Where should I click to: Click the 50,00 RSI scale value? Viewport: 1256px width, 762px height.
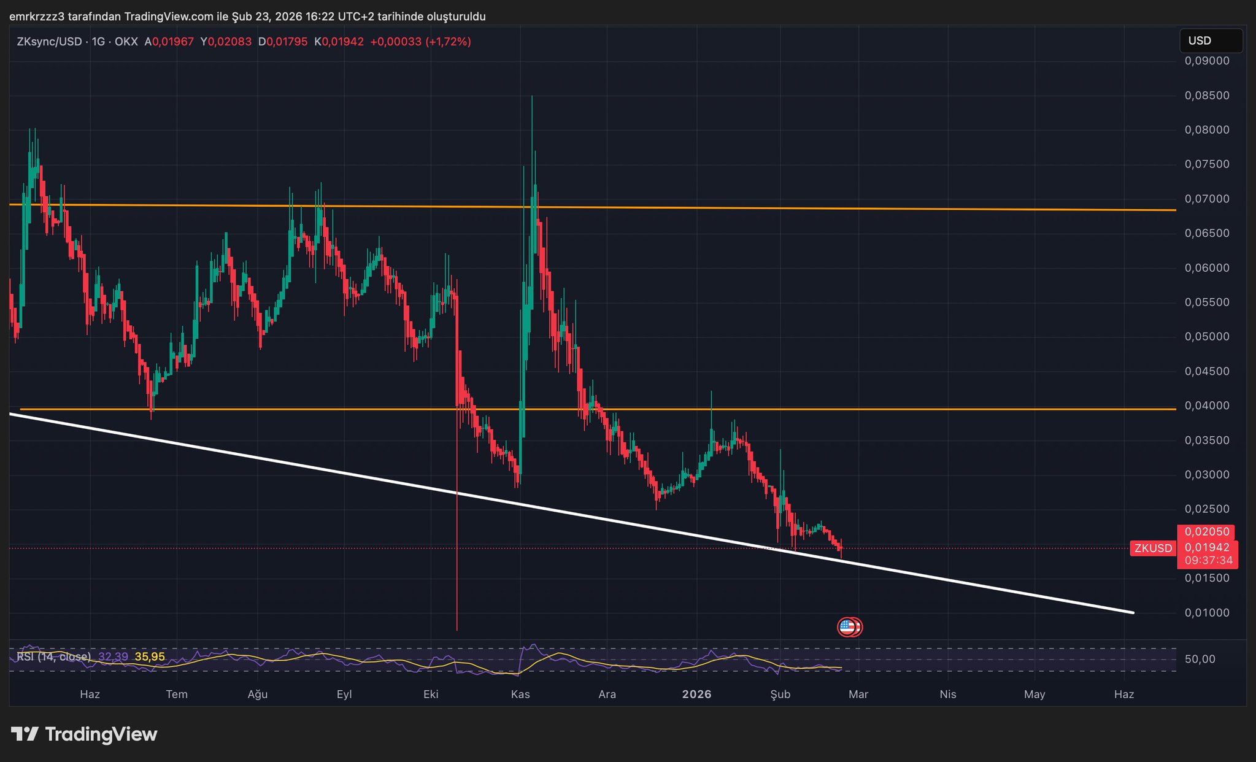click(1200, 660)
